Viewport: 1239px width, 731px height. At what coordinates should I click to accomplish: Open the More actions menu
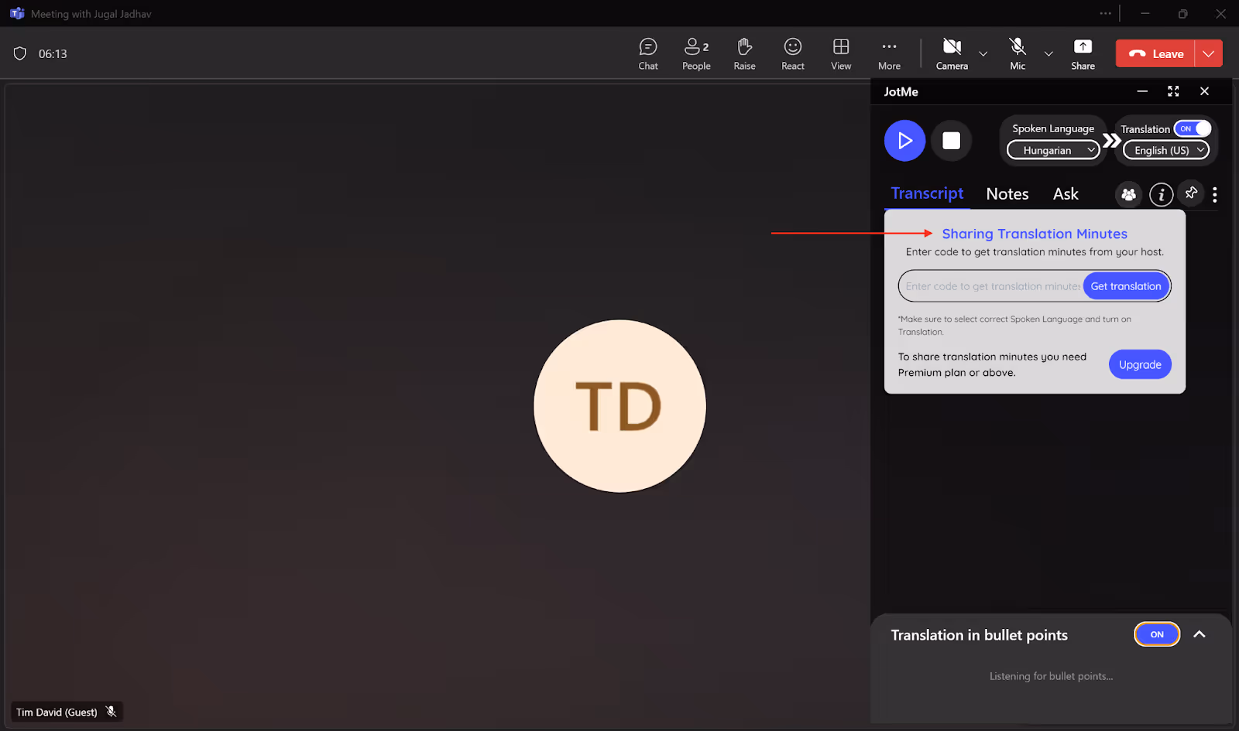click(x=889, y=54)
